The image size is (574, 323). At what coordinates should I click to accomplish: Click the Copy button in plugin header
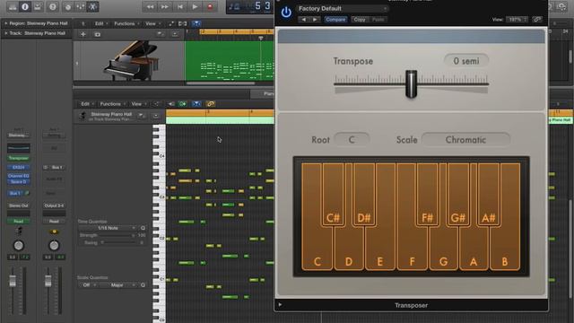click(360, 20)
